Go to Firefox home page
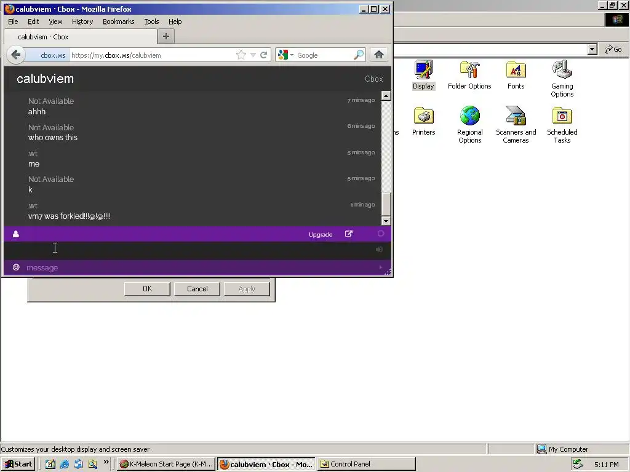The width and height of the screenshot is (630, 472). (x=379, y=55)
